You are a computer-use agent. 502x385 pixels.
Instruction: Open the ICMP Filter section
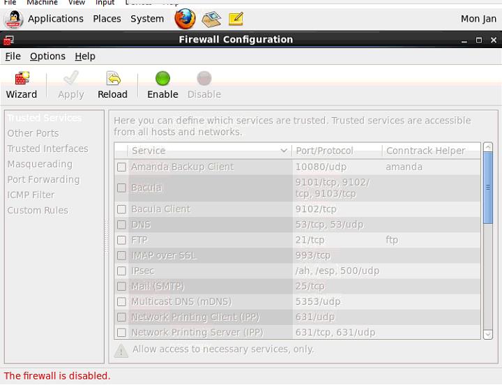(31, 195)
